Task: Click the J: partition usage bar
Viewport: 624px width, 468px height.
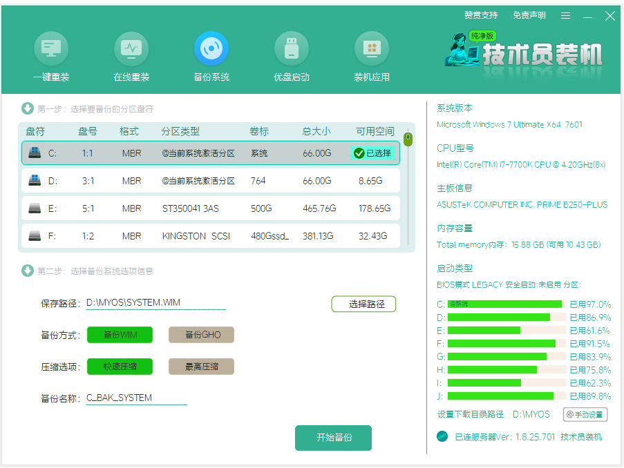Action: pyautogui.click(x=507, y=396)
